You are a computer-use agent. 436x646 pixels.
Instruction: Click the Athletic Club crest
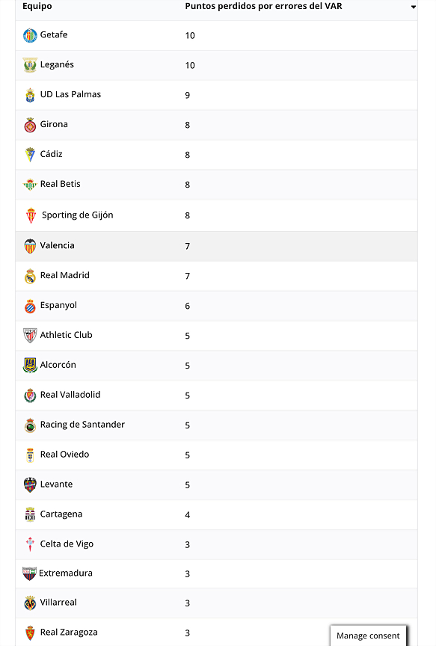(30, 336)
